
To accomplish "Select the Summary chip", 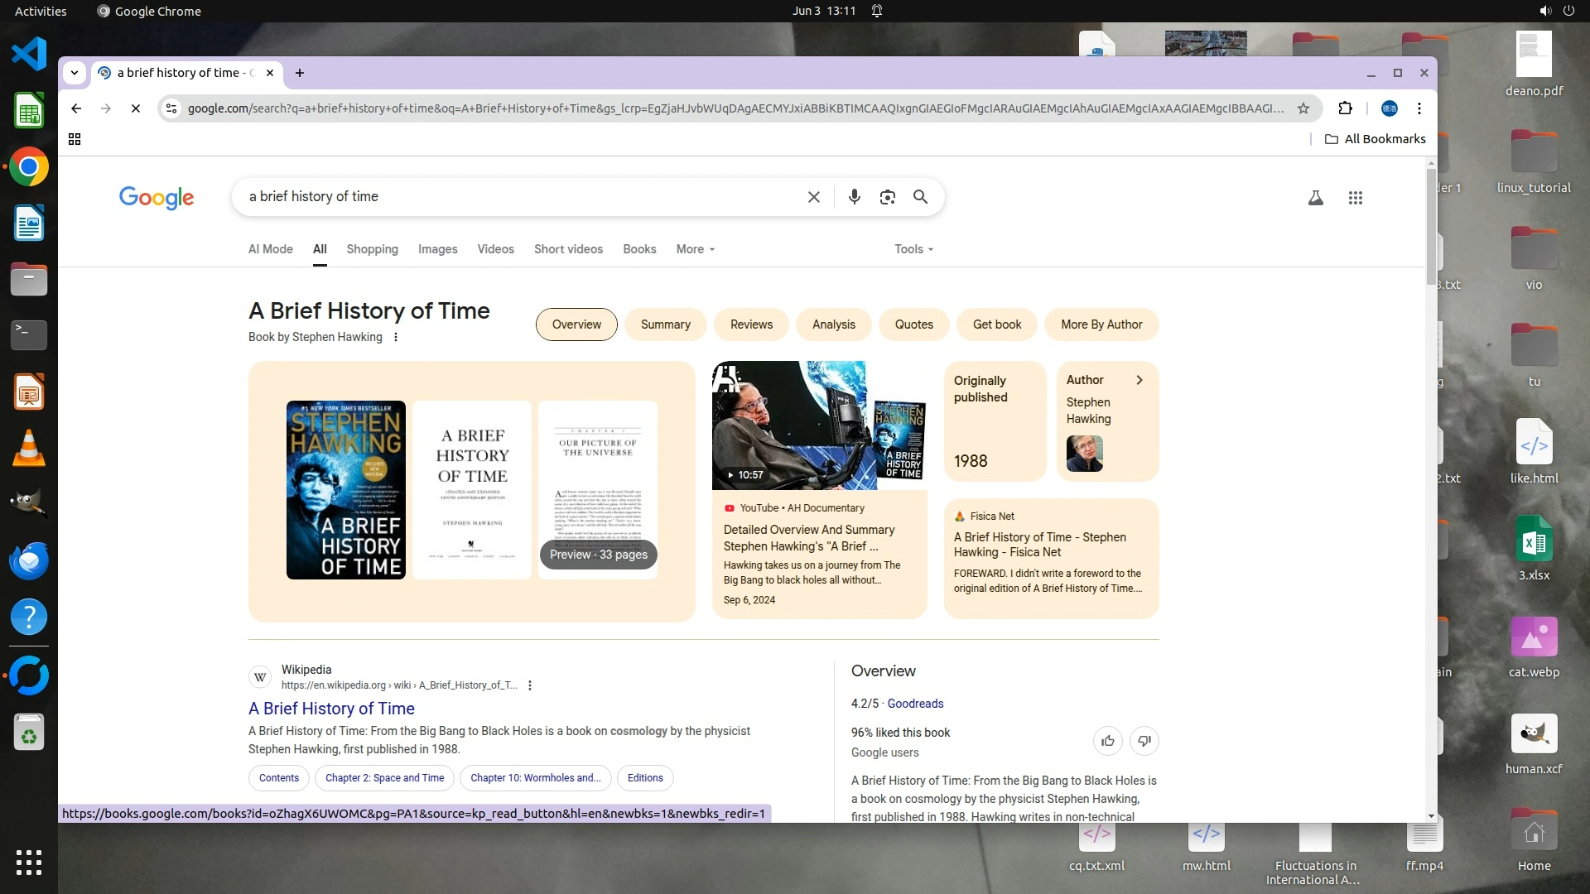I will tap(665, 324).
